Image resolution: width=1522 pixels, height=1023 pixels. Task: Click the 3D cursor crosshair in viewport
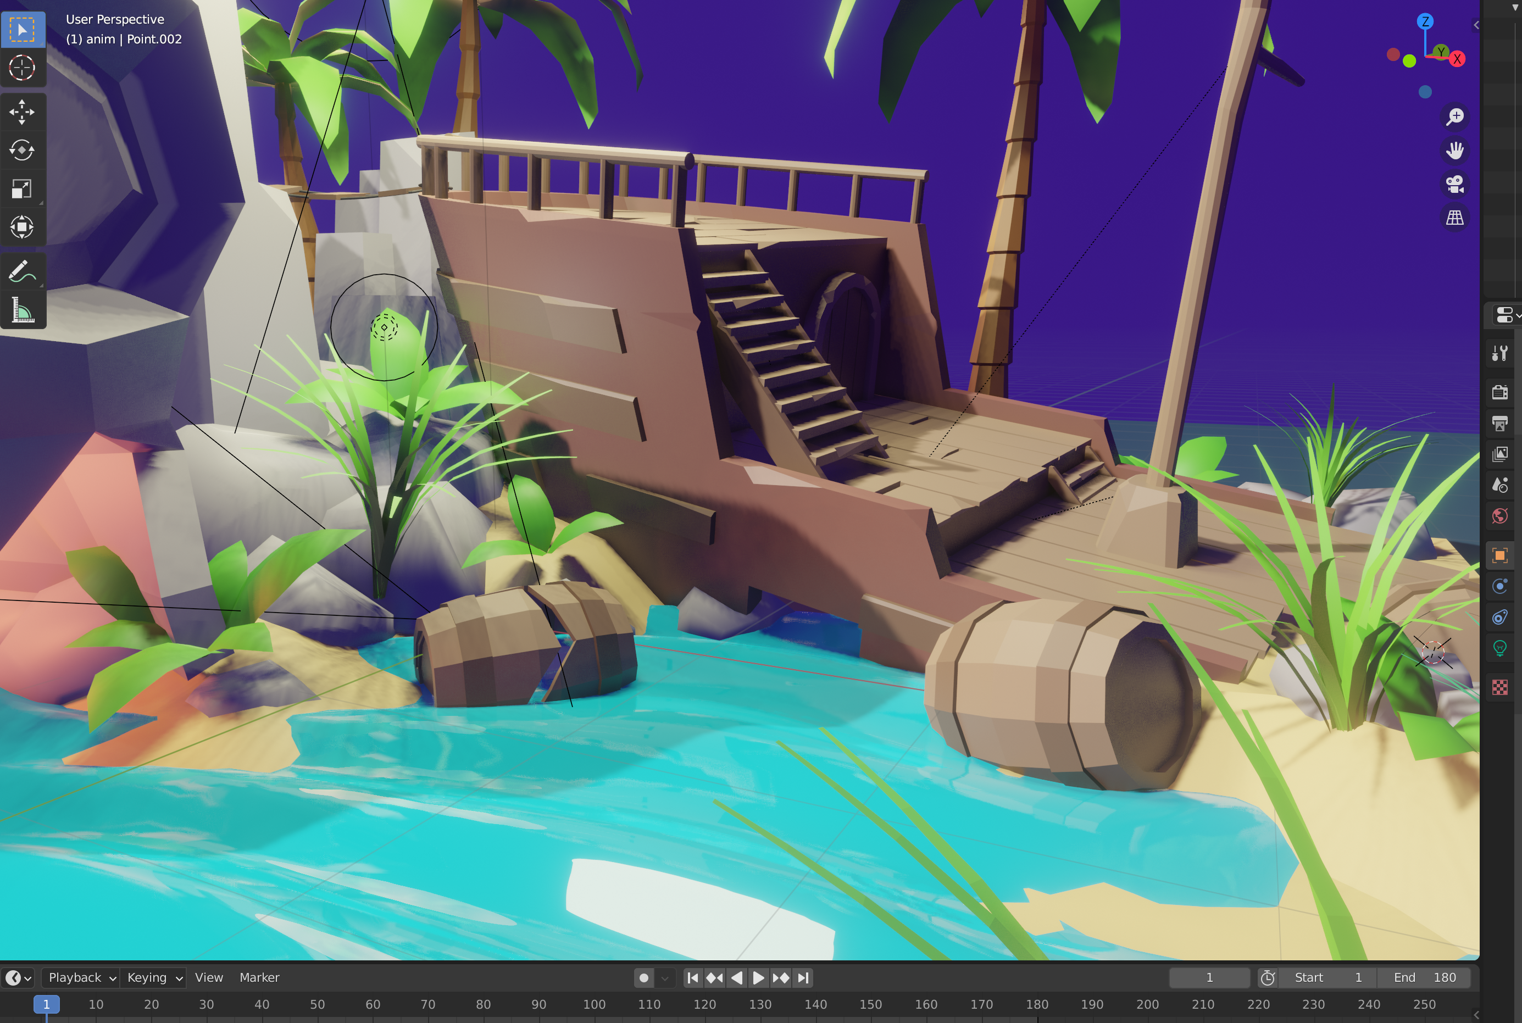tap(1432, 652)
